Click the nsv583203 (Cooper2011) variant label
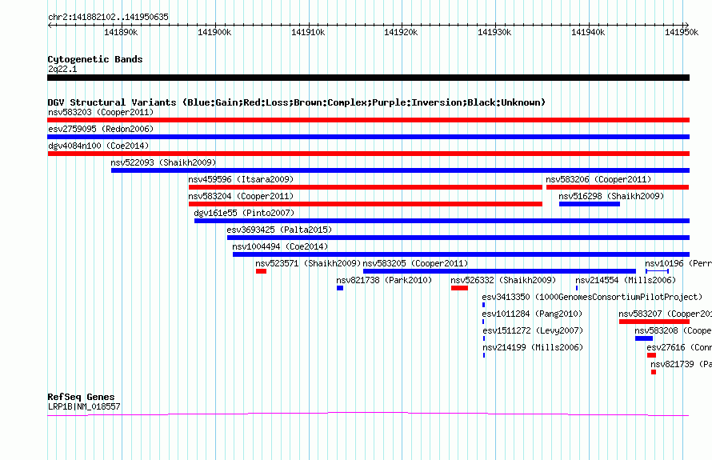This screenshot has height=460, width=712. click(x=101, y=112)
